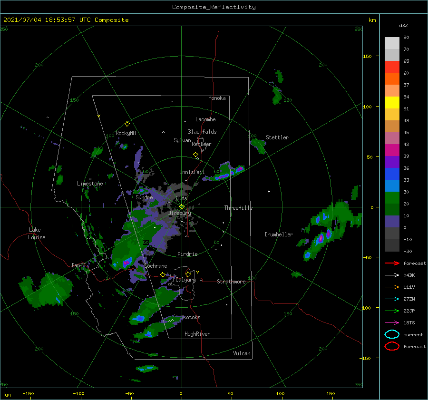Click the storm cell echo northwest of Cochrane

click(x=127, y=263)
